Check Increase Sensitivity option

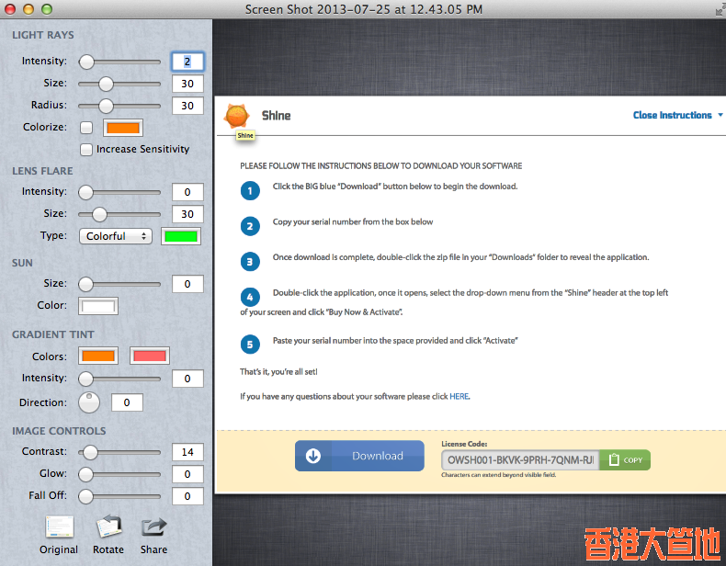[85, 150]
